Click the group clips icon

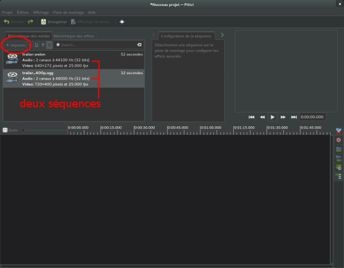(338, 149)
